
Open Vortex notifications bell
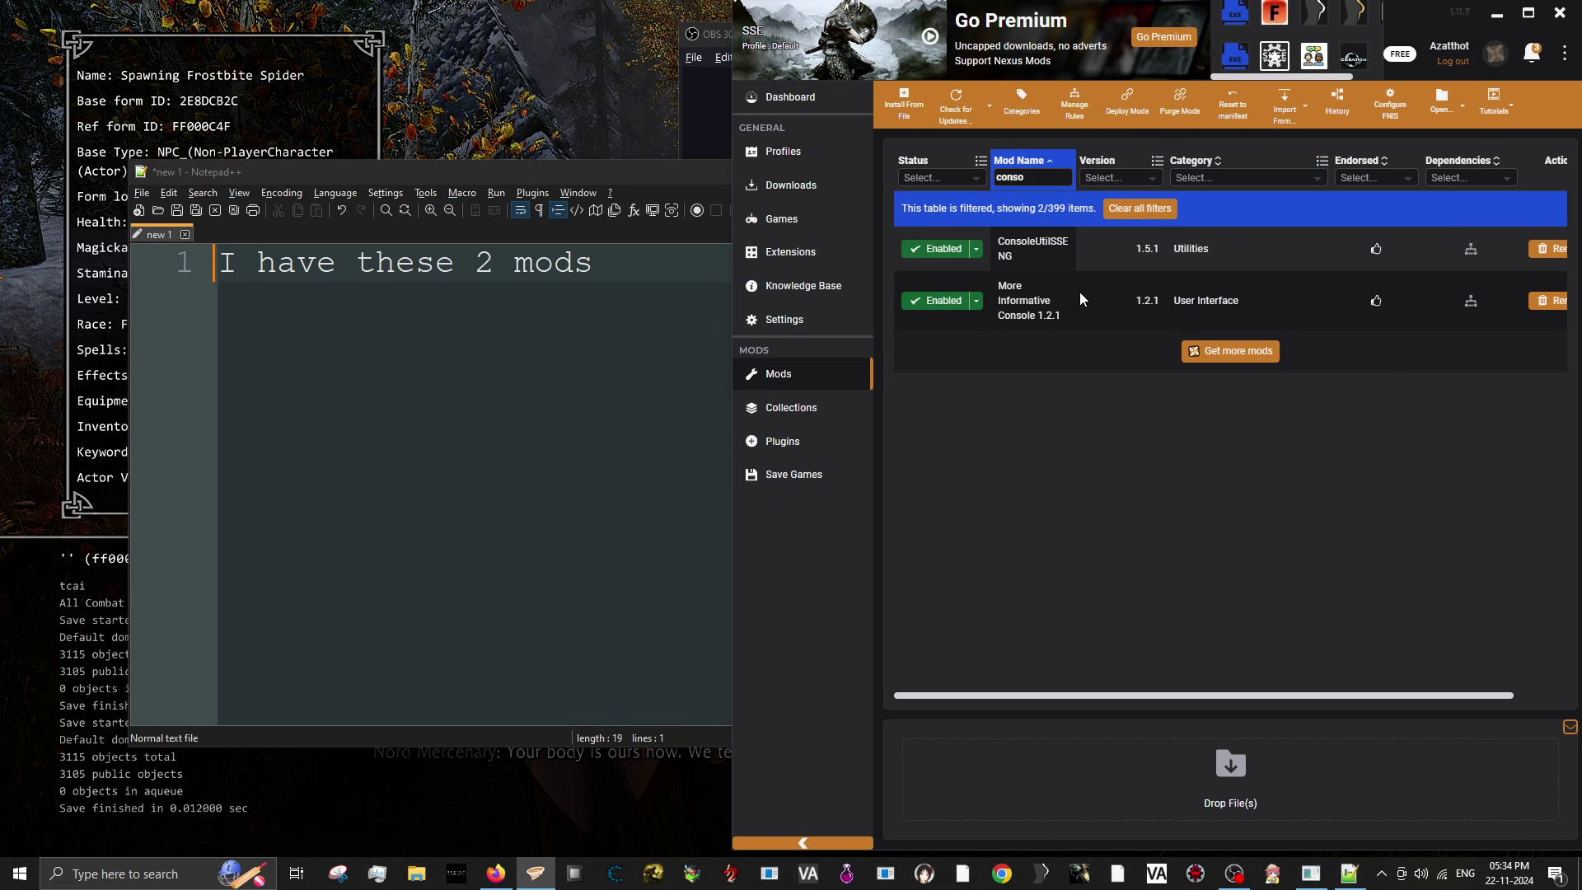click(1532, 54)
